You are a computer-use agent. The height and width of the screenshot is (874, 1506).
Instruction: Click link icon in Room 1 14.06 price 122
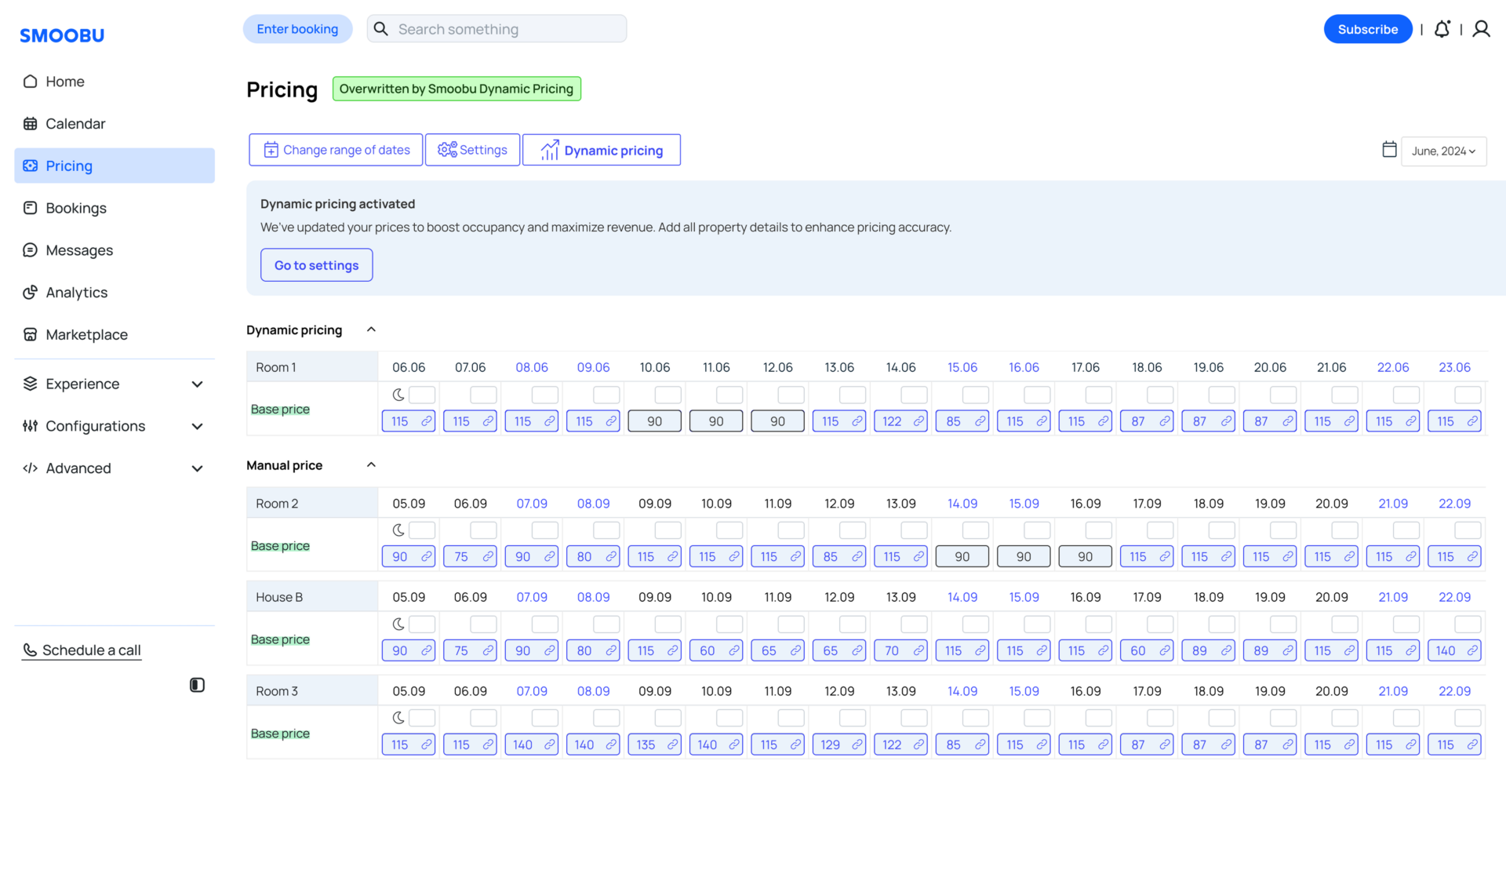coord(919,421)
